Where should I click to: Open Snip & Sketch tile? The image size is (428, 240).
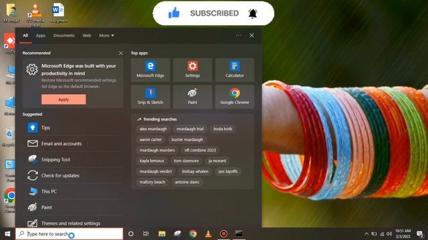click(x=150, y=97)
